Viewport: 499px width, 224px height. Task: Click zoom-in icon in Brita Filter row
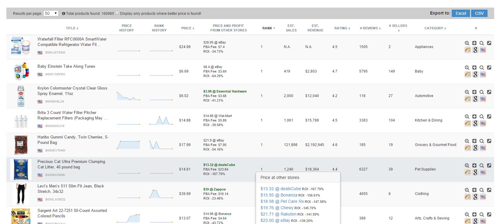tap(467, 117)
